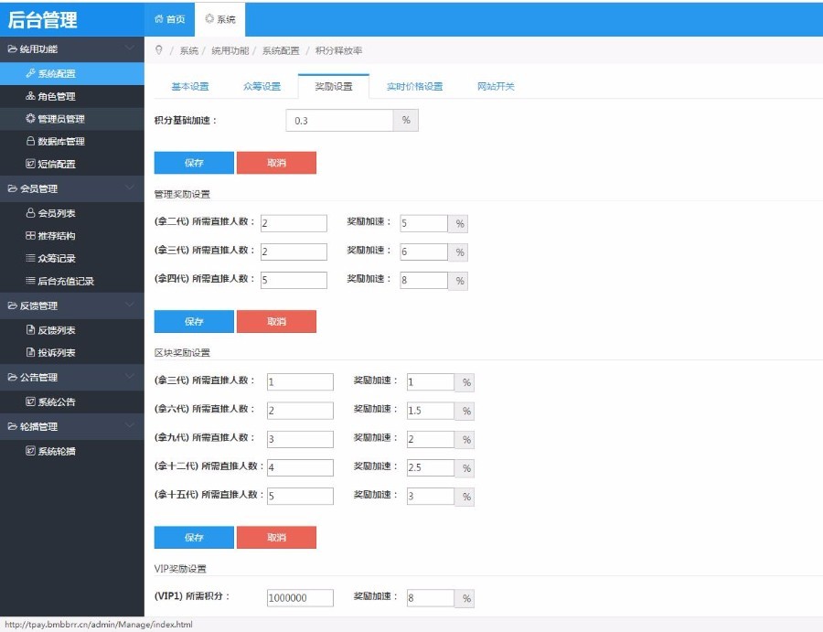This screenshot has height=632, width=823.
Task: Click the lock icon beside 会员列表
Action: (30, 213)
